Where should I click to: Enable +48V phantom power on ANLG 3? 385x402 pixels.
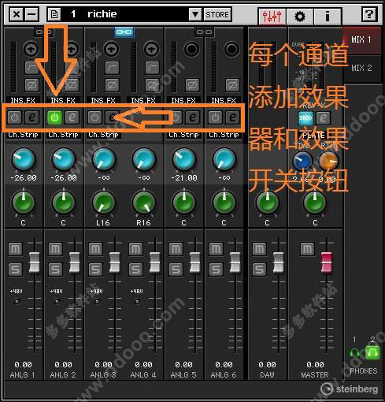97,301
